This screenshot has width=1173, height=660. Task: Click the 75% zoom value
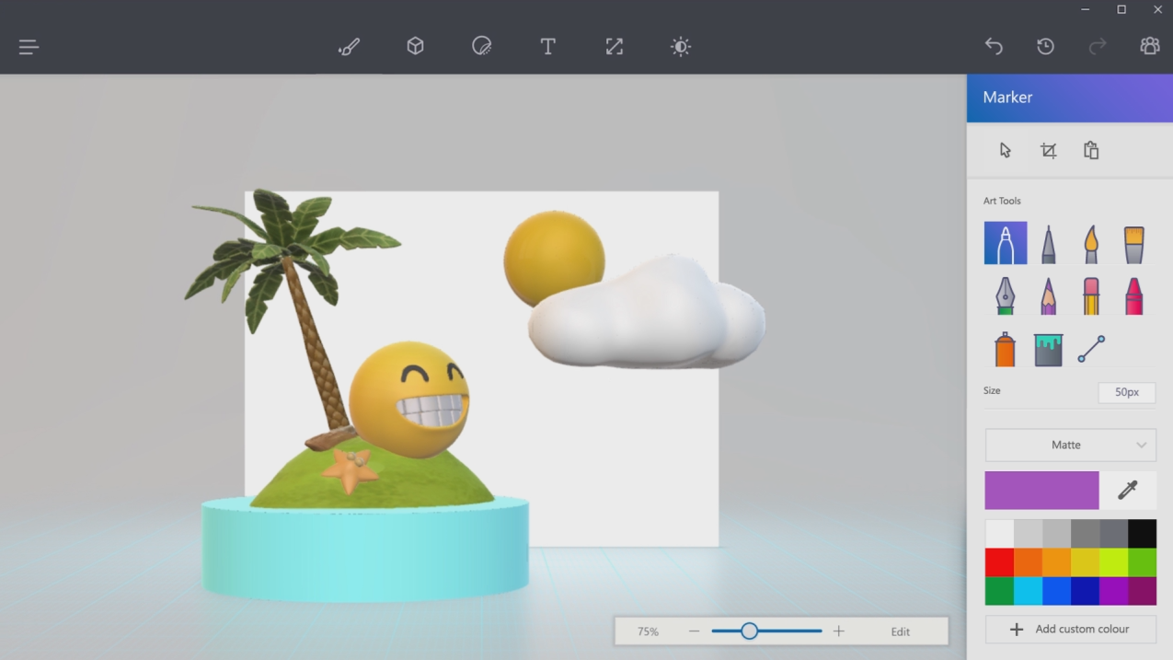(x=649, y=631)
